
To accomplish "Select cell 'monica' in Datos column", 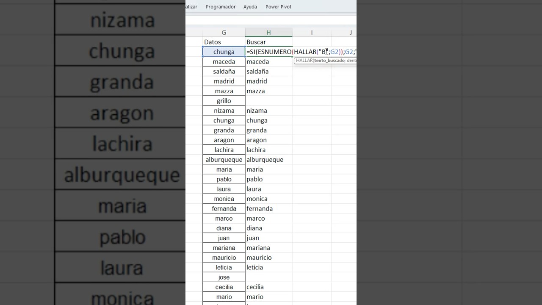I will coord(224,199).
